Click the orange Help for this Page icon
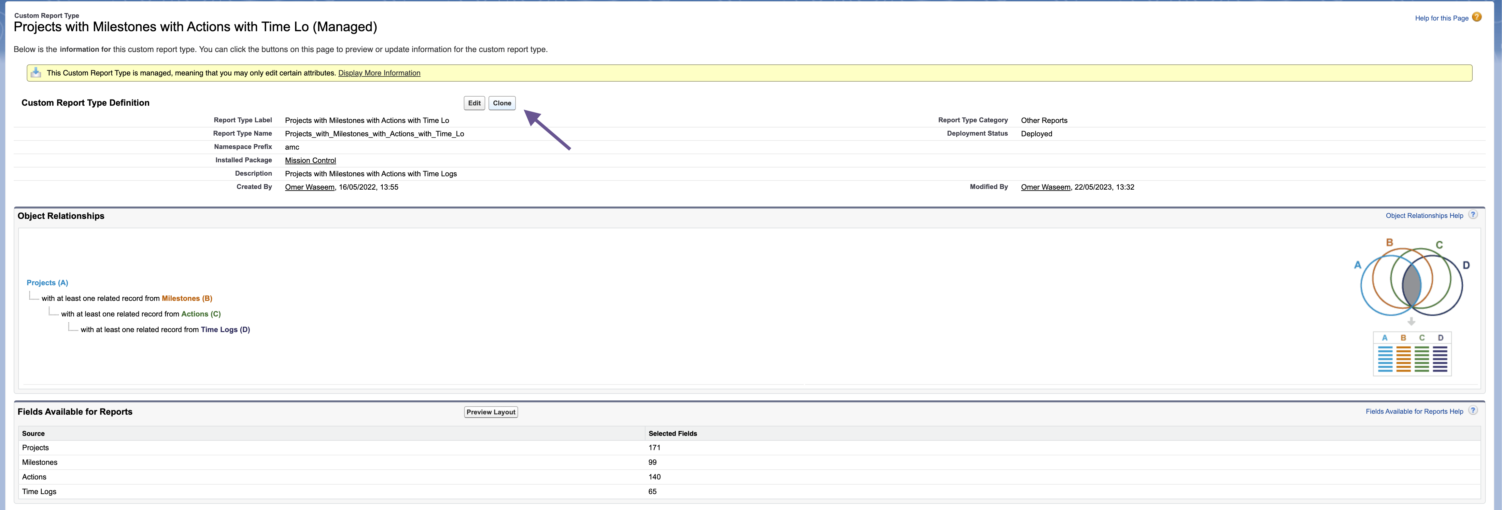1502x510 pixels. pyautogui.click(x=1476, y=18)
